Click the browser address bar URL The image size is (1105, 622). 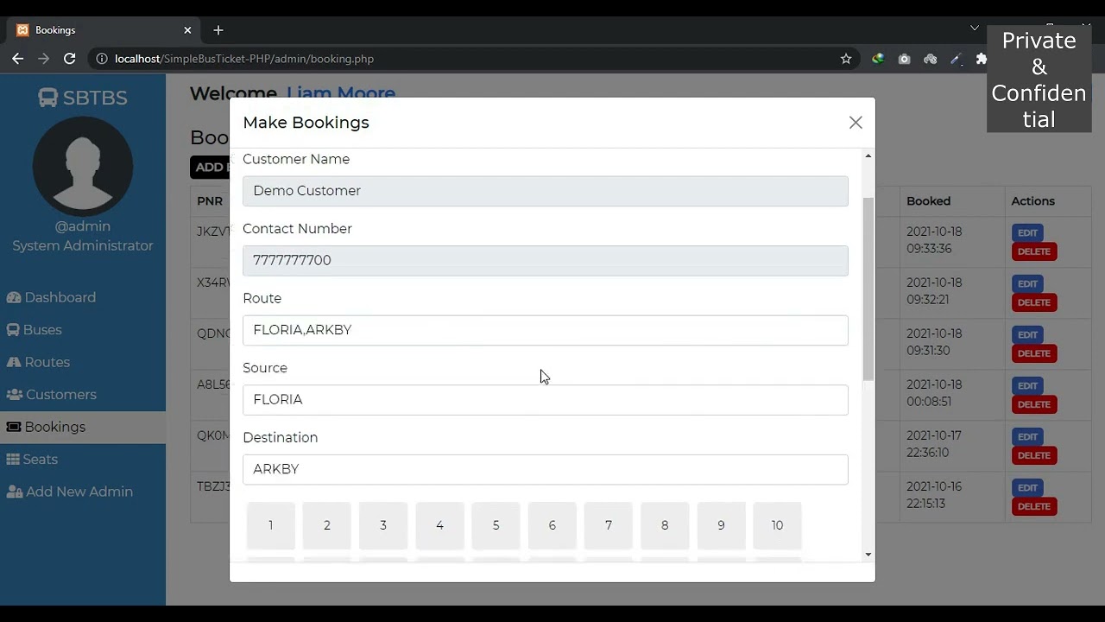tap(244, 59)
